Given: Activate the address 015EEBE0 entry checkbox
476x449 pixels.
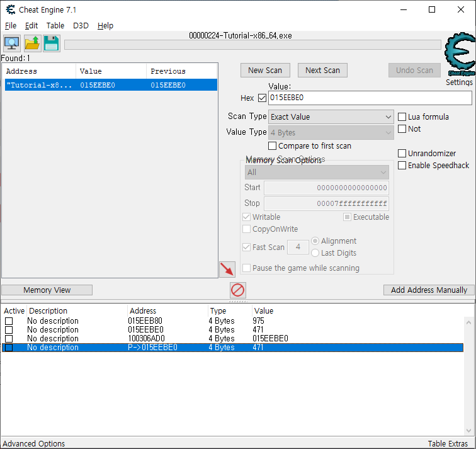Looking at the screenshot, I should (x=9, y=330).
